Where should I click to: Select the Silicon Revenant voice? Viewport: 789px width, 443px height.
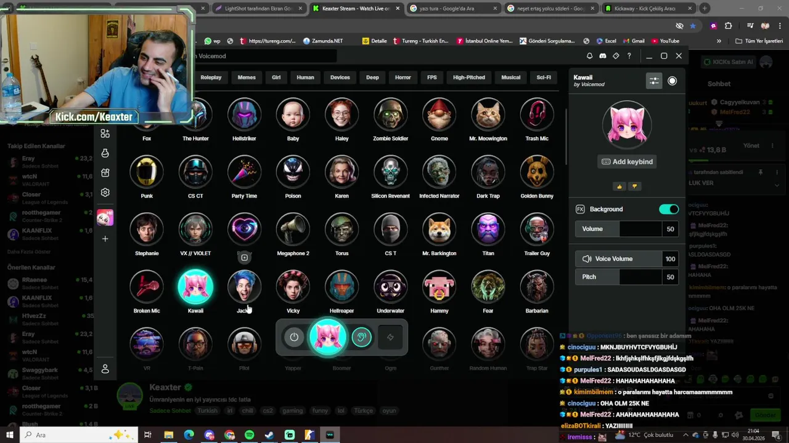tap(390, 172)
